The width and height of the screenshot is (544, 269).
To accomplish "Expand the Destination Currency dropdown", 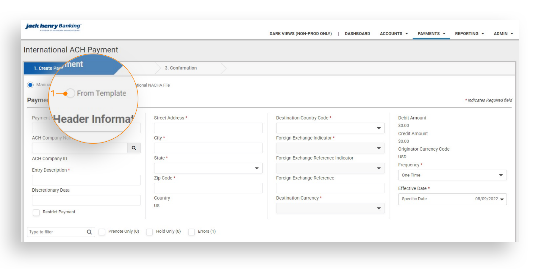I will click(330, 208).
